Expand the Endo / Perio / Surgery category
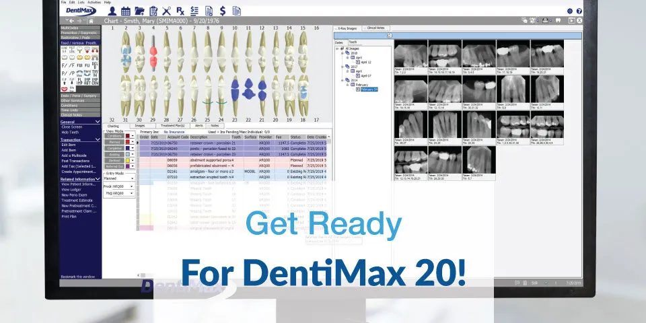The height and width of the screenshot is (323, 646). [80, 96]
